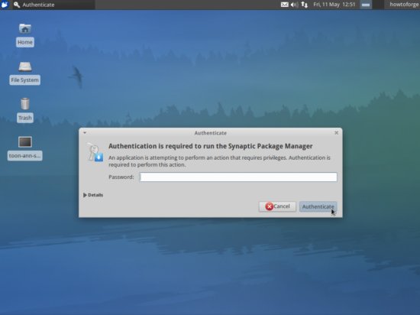Open the network connection arrows indicator
Viewport: 420px width, 315px height.
coord(304,5)
